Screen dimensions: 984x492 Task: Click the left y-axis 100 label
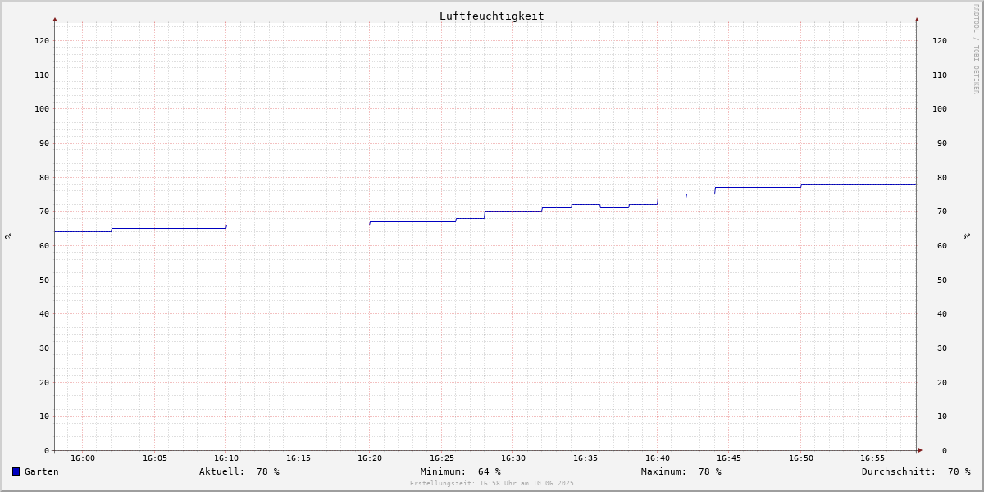(42, 109)
